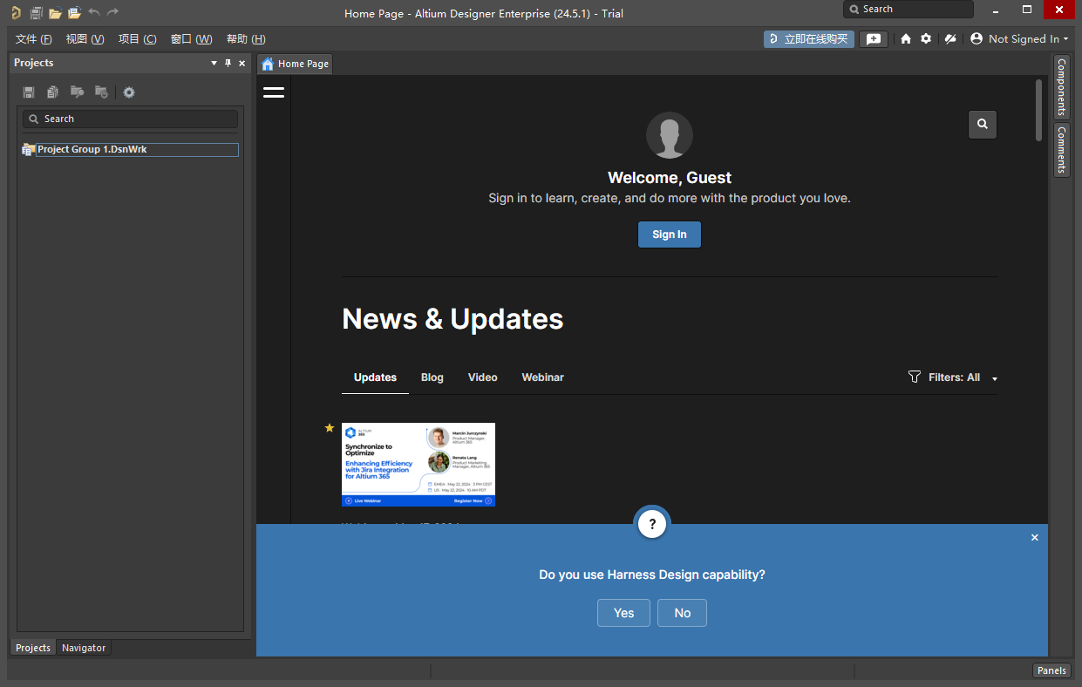
Task: Click the disconnected notifications icon in toolbar
Action: tap(950, 39)
